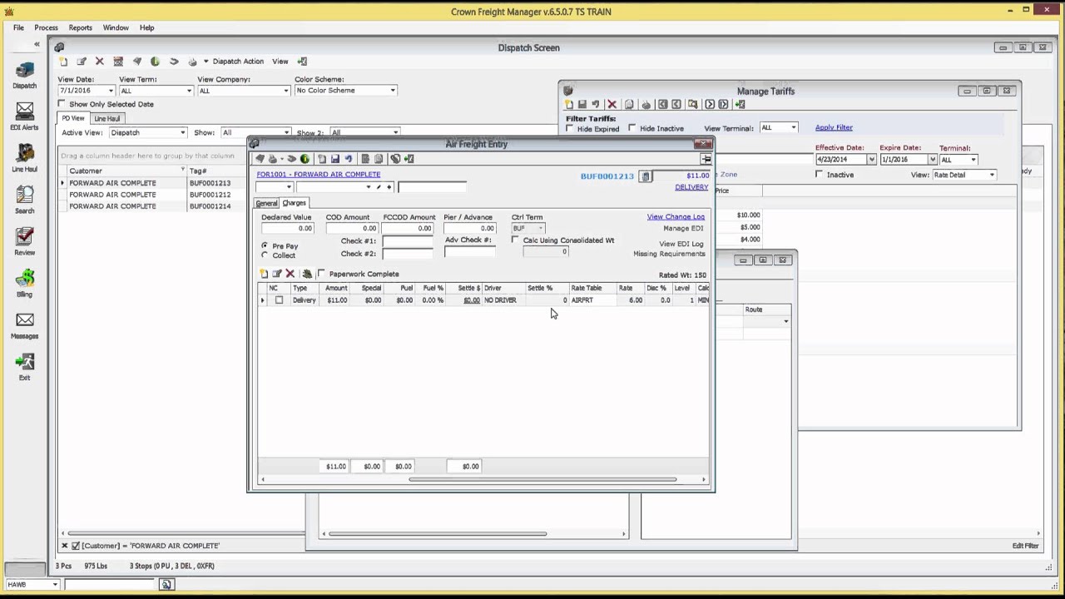Tick NC checkbox in Delivery charge row
This screenshot has width=1065, height=599.
pos(279,300)
